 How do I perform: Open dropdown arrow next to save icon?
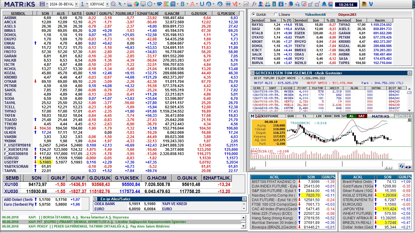pyautogui.click(x=47, y=4)
